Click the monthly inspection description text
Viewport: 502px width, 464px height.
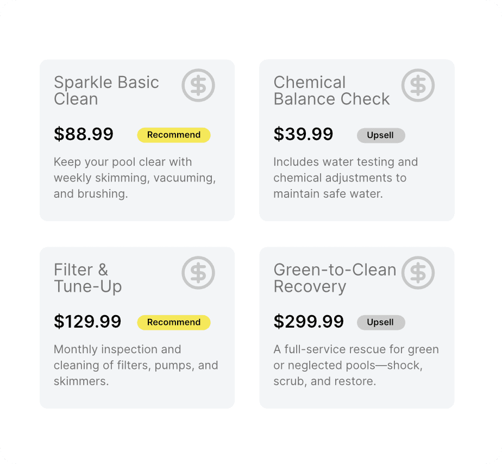click(x=136, y=365)
